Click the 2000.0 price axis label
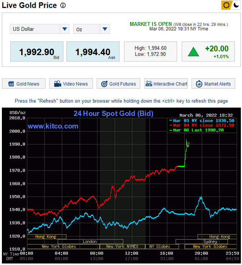This screenshot has height=265, width=242. pyautogui.click(x=17, y=131)
